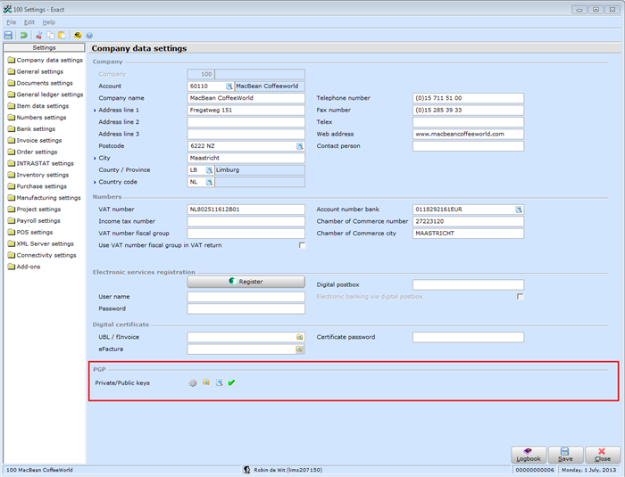This screenshot has width=625, height=477.
Task: Click the Digital postbox field
Action: pyautogui.click(x=468, y=284)
